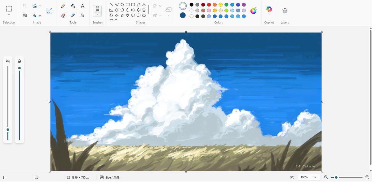Screen dimensions: 372x182
Task: Select the Color picker eyedropper tool
Action: (x=73, y=15)
